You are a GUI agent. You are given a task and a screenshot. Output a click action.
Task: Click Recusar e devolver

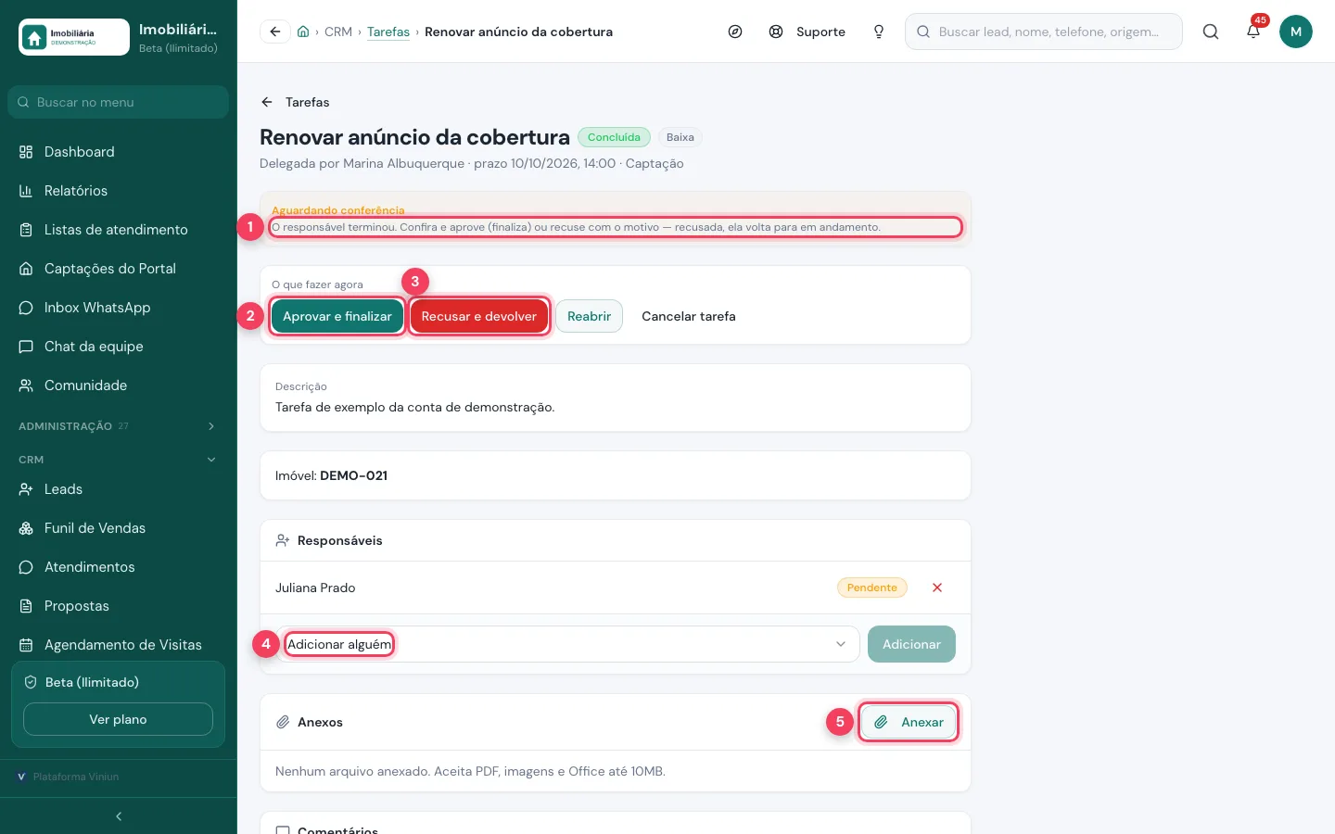(x=479, y=316)
